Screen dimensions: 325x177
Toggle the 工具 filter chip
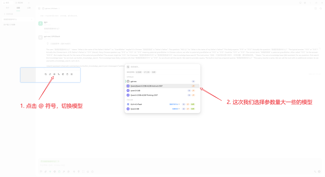click(x=147, y=72)
